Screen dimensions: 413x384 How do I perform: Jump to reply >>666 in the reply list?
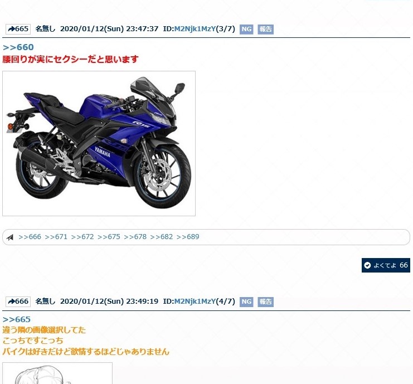pyautogui.click(x=30, y=237)
